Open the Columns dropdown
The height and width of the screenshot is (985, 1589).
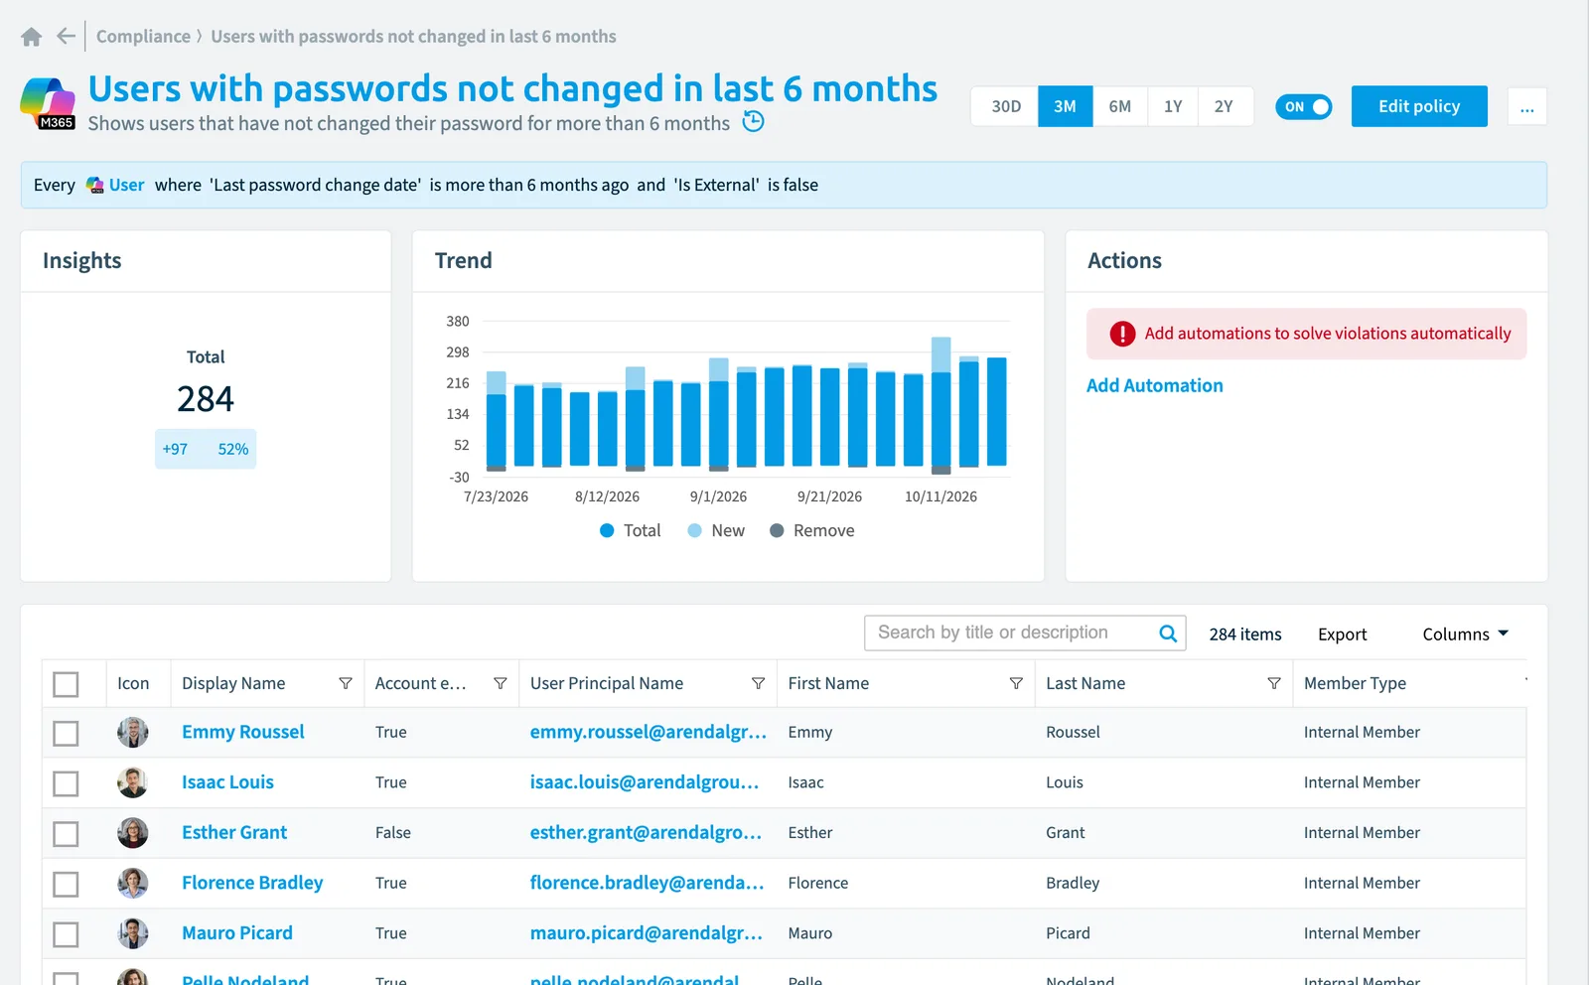pos(1466,633)
